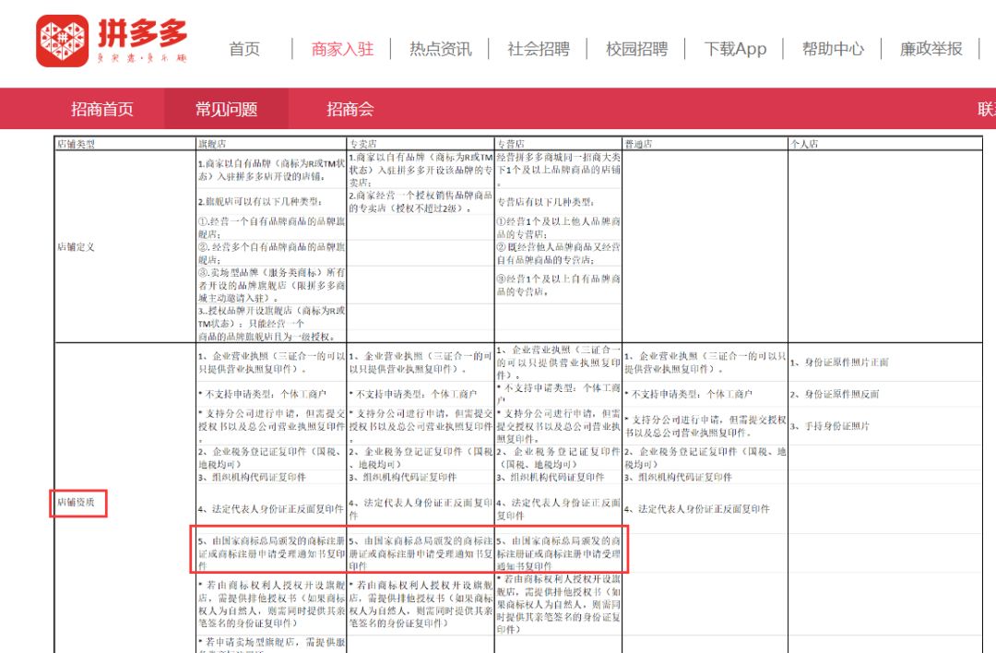Click '2、身份证原件照片反面' in 个人店 column

pos(835,394)
